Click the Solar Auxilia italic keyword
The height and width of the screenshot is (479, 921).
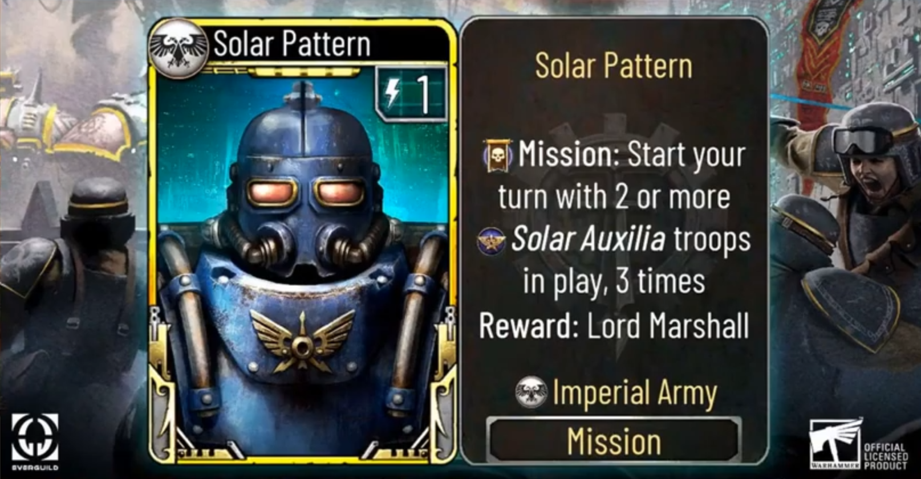(588, 239)
